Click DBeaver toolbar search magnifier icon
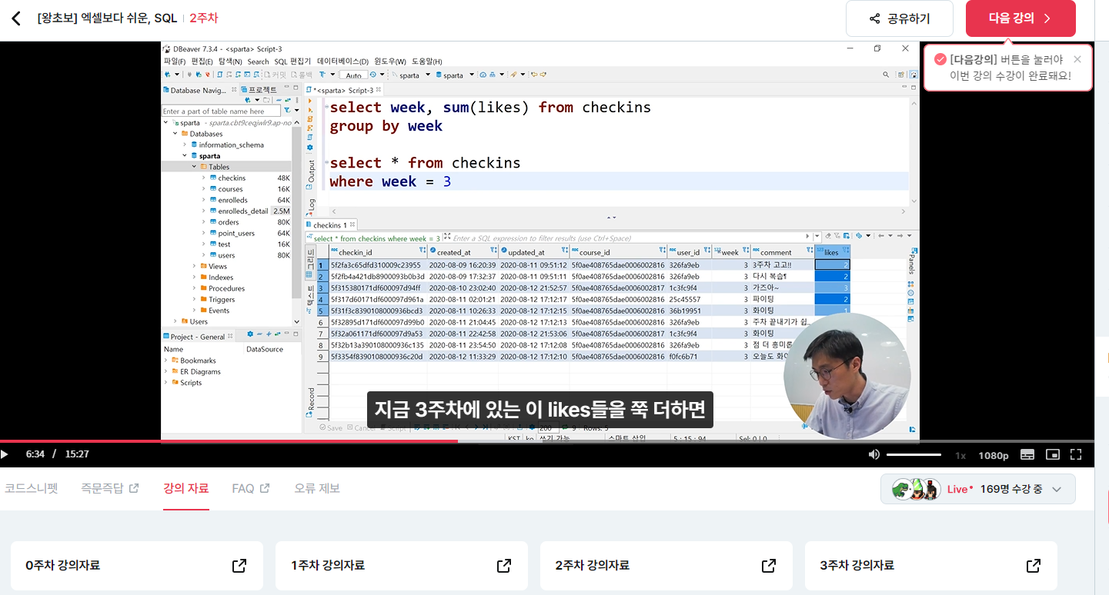 coord(887,75)
